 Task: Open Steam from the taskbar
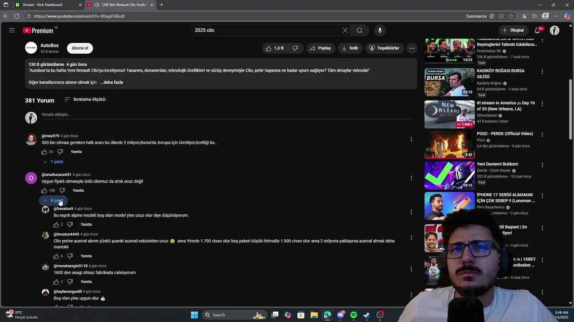click(x=366, y=315)
